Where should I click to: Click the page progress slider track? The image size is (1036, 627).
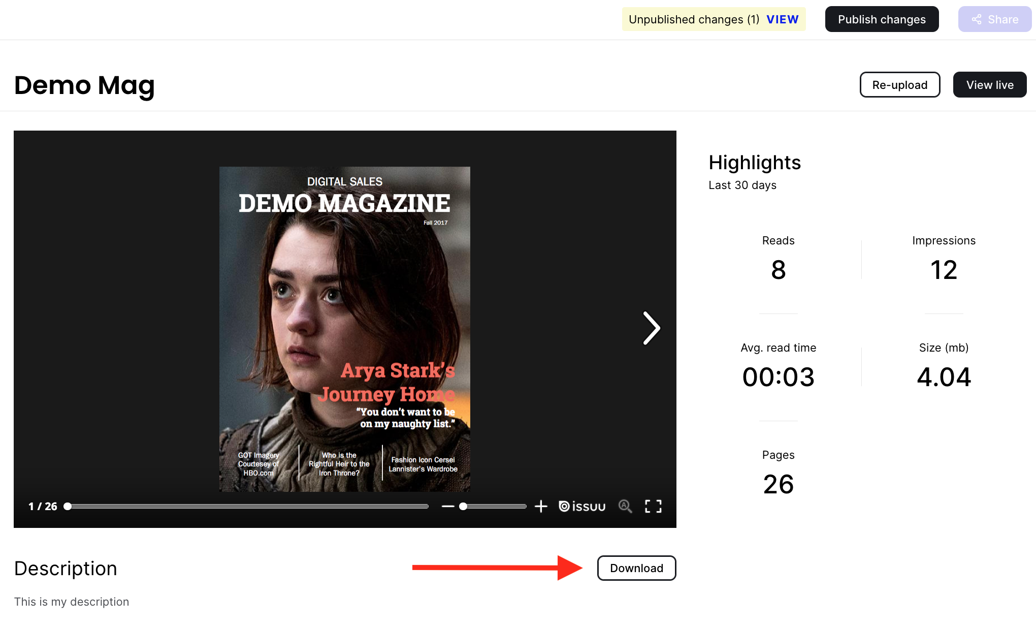248,507
